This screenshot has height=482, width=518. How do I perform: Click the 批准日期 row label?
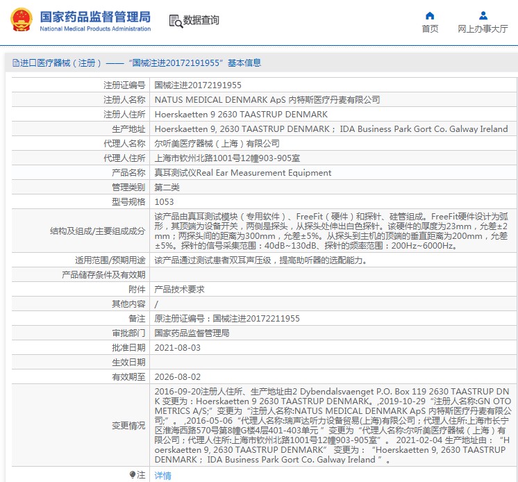pos(128,347)
